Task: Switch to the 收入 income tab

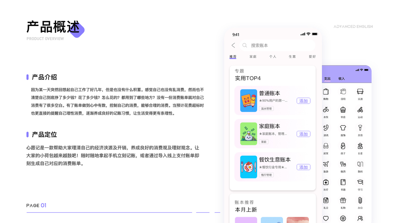Action: click(342, 79)
